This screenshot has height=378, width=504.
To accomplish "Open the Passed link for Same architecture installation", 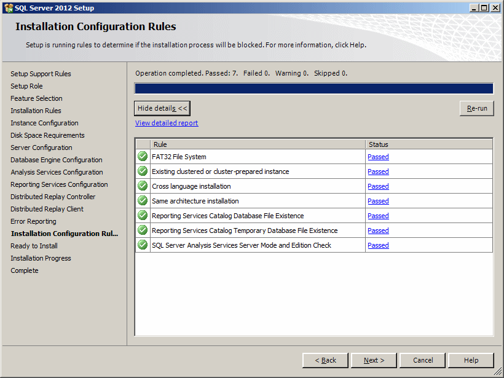I will coord(378,201).
